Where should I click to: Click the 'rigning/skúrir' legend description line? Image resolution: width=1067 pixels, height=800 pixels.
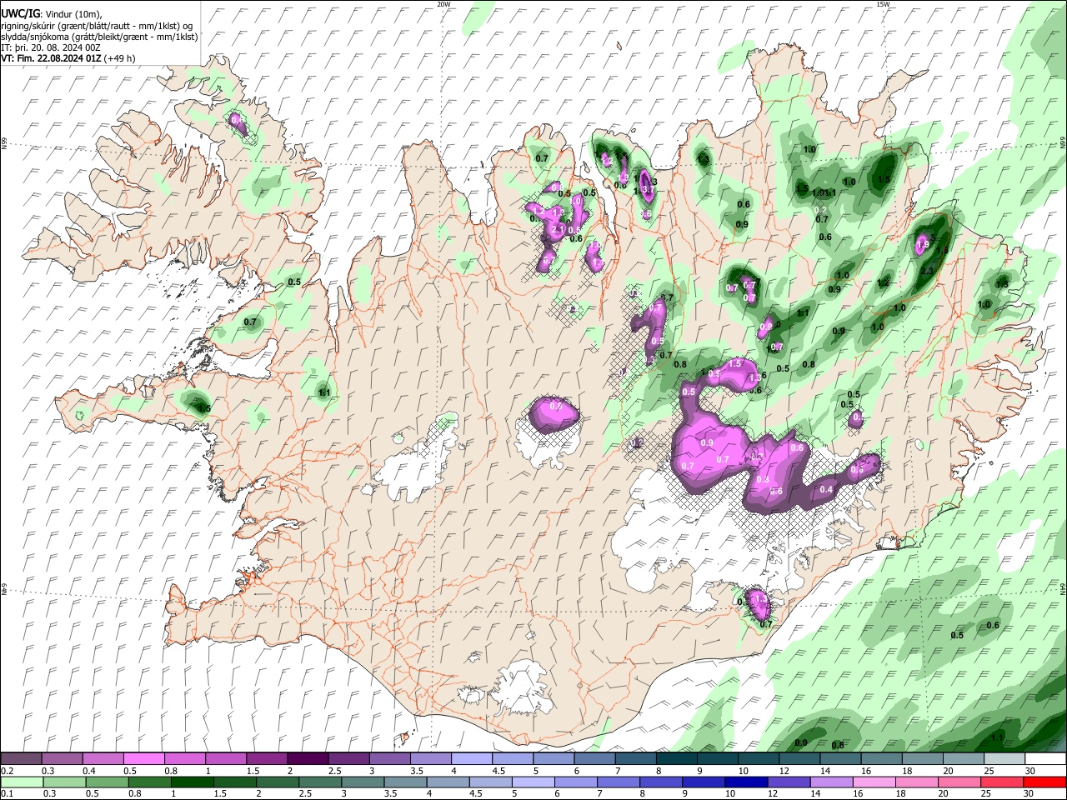[x=97, y=26]
